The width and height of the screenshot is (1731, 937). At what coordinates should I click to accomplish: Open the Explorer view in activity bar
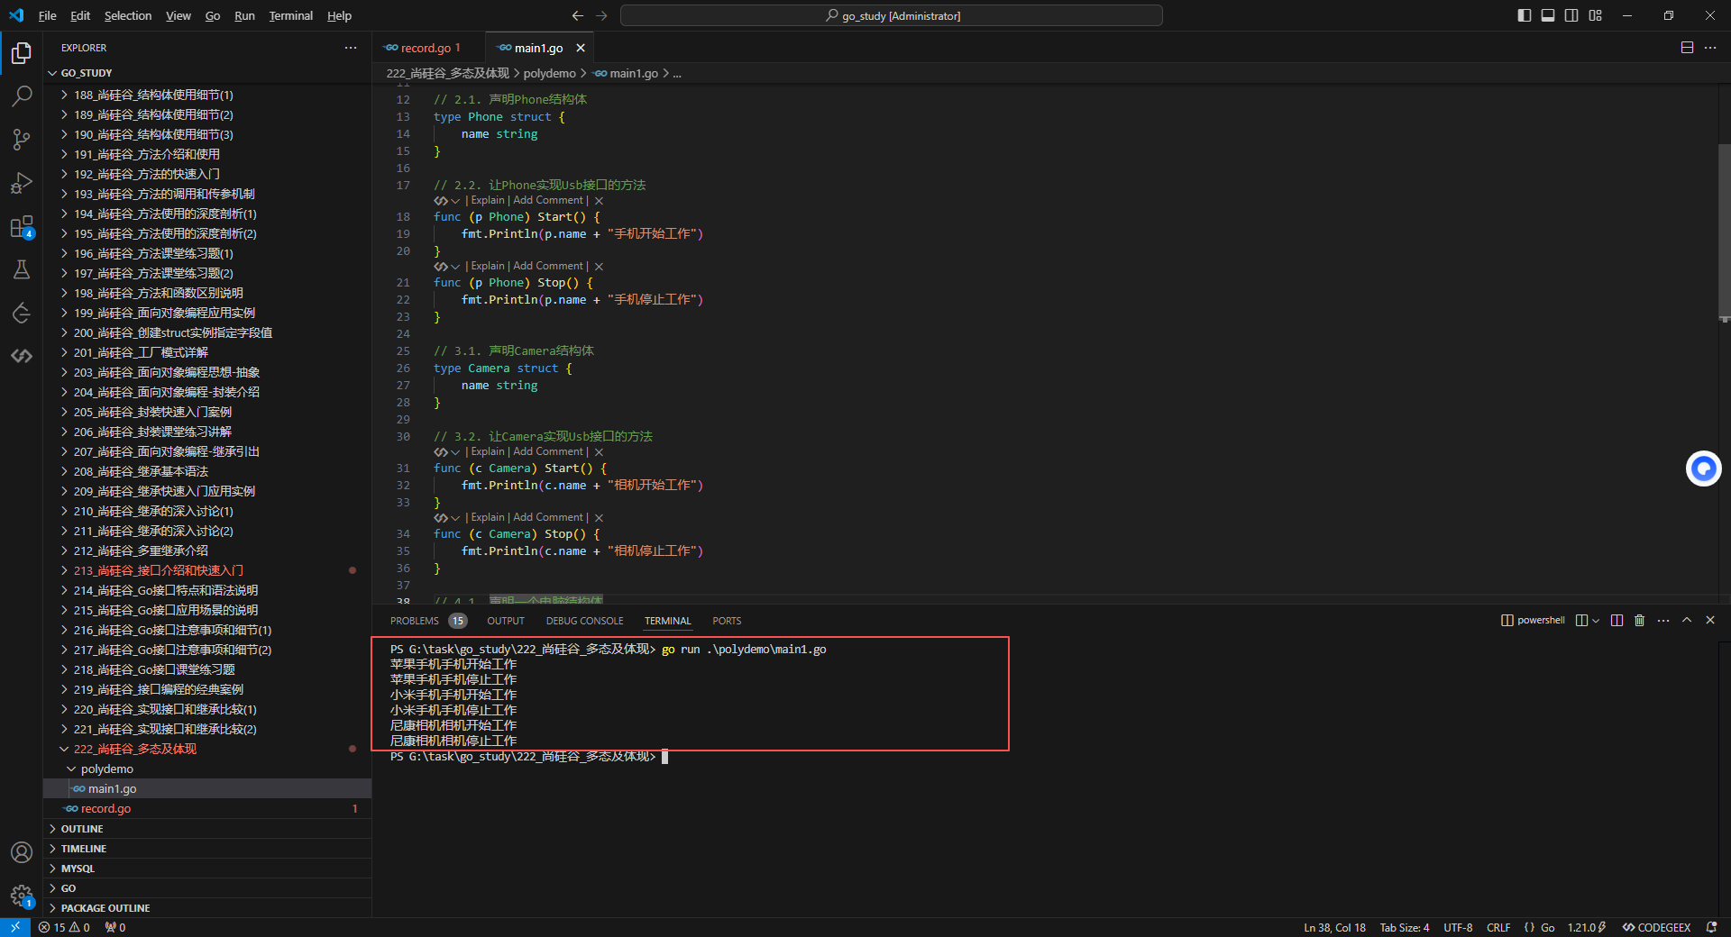(x=22, y=53)
